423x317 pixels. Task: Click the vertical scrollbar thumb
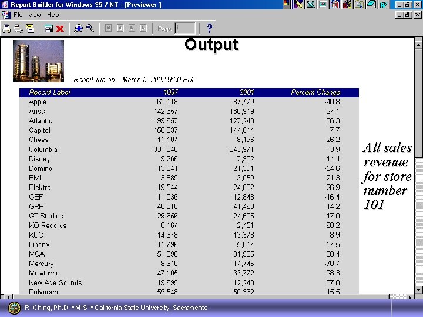point(418,103)
